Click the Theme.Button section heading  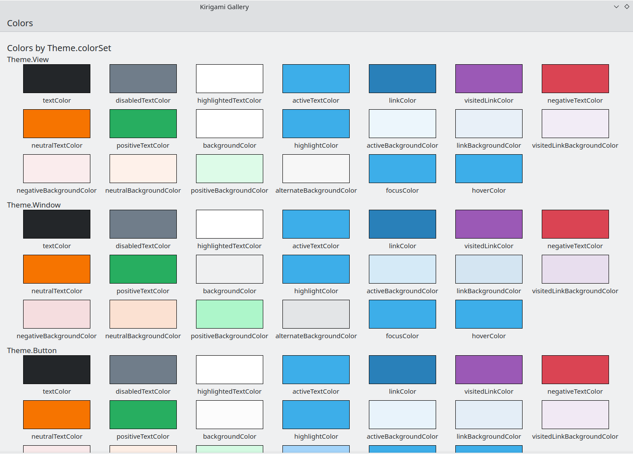pos(32,350)
